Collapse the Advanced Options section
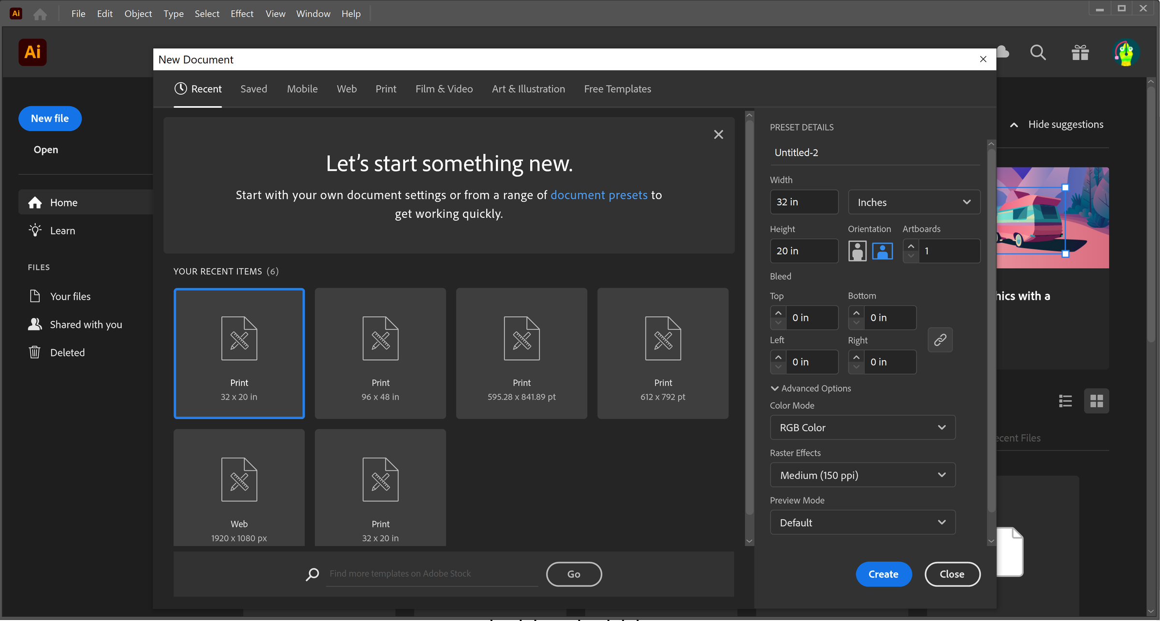Image resolution: width=1160 pixels, height=621 pixels. pos(774,388)
